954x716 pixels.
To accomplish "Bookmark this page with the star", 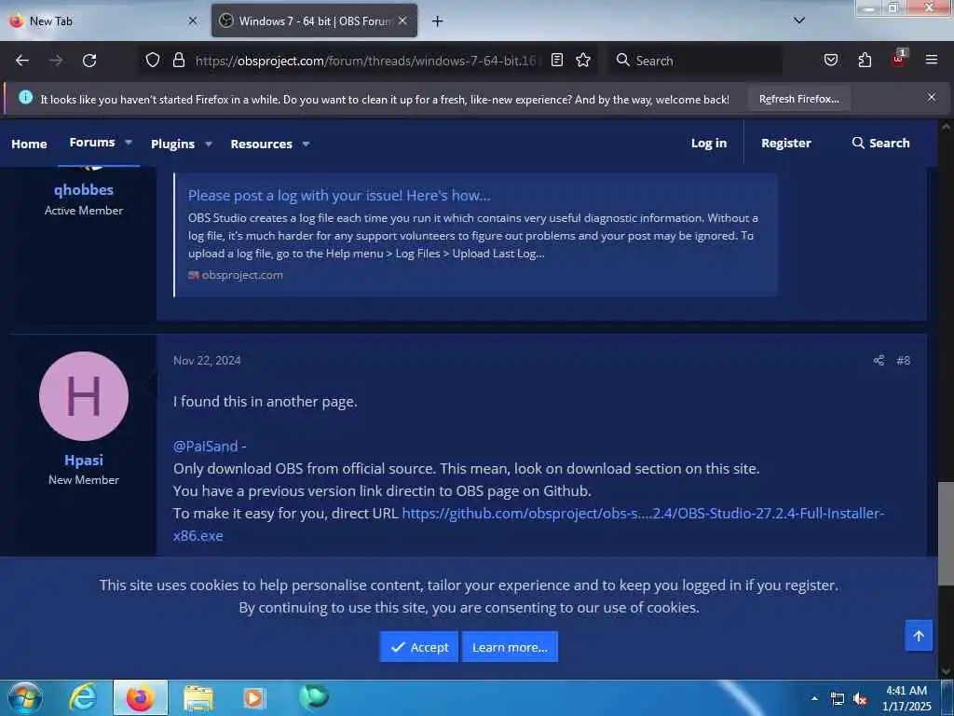I will (x=583, y=60).
